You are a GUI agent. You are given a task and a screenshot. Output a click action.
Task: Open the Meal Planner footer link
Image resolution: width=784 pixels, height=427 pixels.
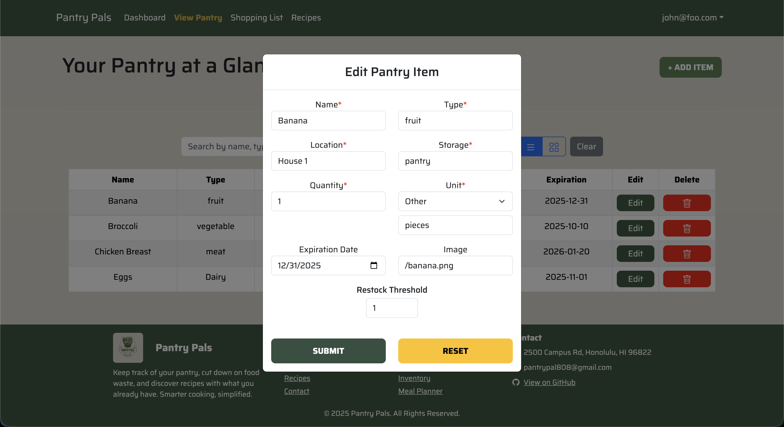click(420, 391)
